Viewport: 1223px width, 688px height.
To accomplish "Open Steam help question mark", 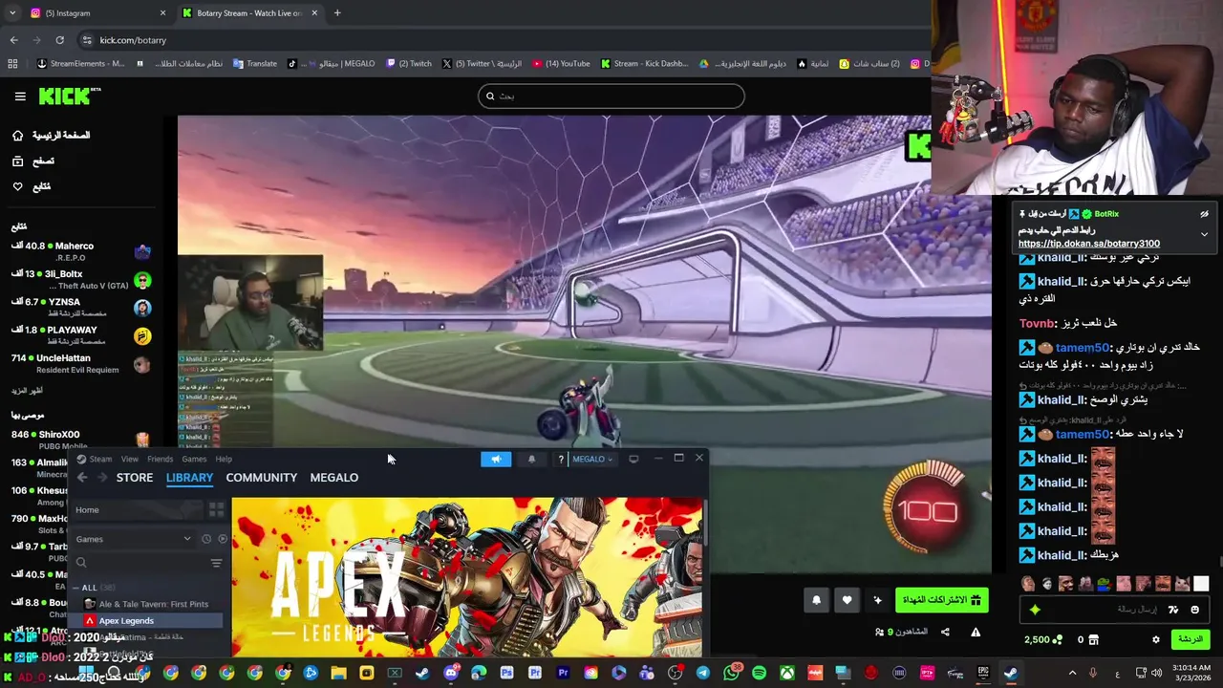I will coord(561,459).
